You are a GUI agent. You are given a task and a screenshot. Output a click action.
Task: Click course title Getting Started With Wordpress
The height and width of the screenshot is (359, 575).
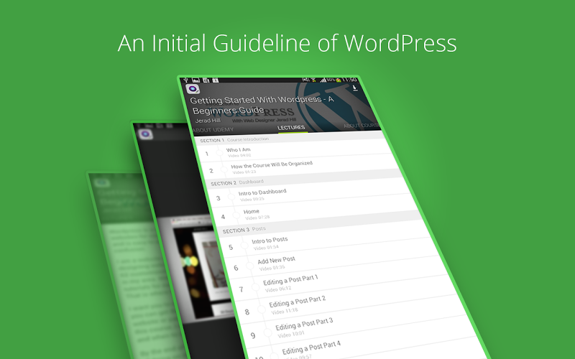(262, 104)
